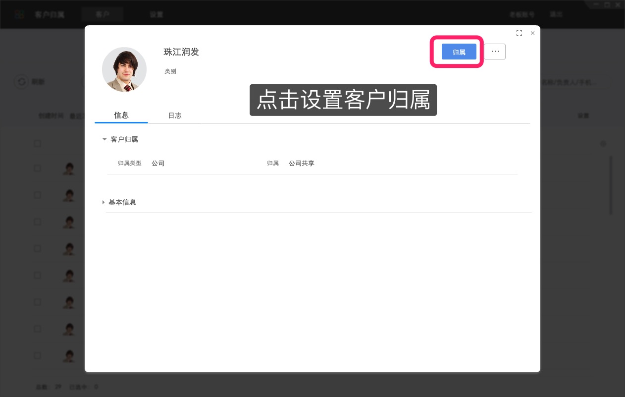Click the topmost customer avatar in the list
Image resolution: width=625 pixels, height=397 pixels.
click(x=69, y=169)
